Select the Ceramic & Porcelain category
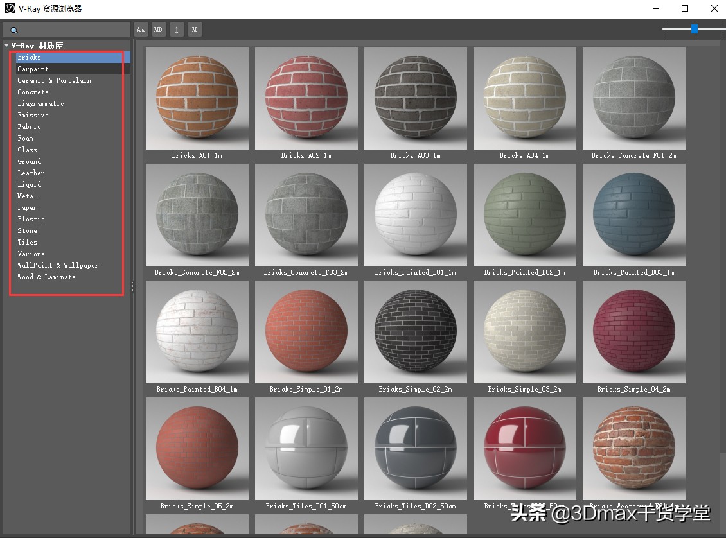726x538 pixels. [x=54, y=80]
